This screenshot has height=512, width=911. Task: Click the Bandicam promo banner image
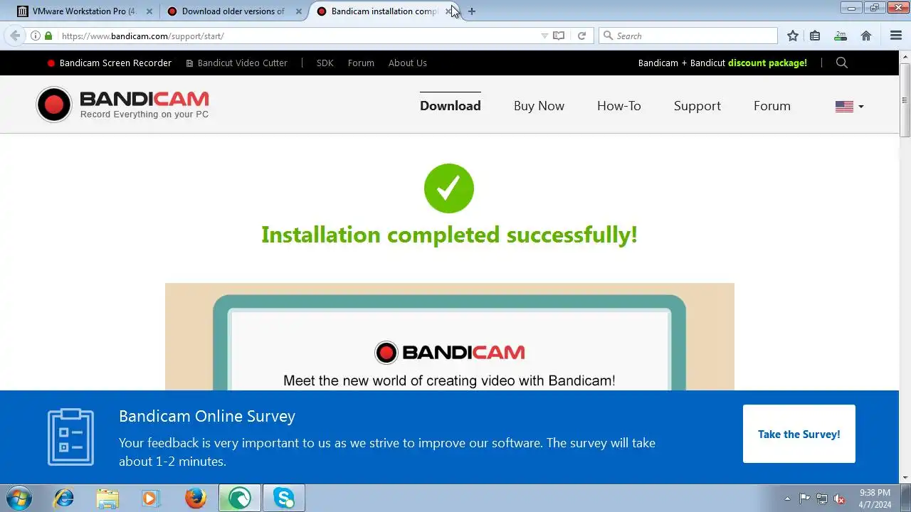(450, 336)
